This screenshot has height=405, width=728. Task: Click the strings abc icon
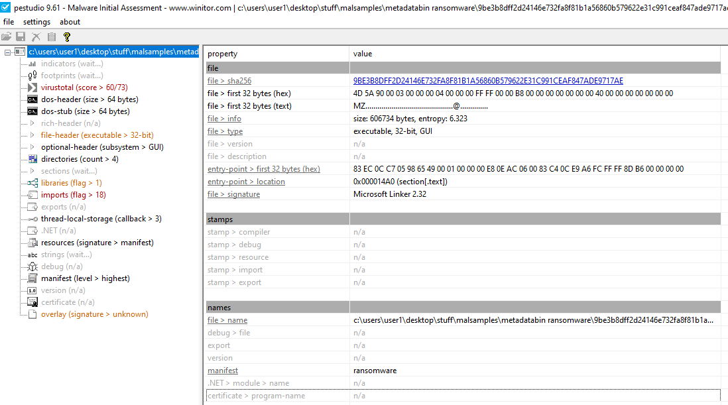(x=32, y=255)
